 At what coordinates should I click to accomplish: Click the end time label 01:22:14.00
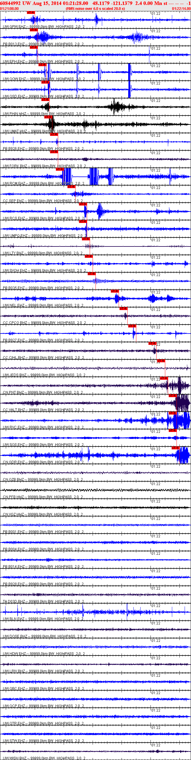click(x=181, y=8)
